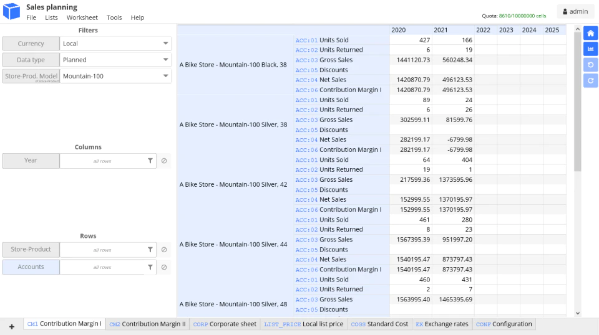Click the scroll down arrow

click(x=578, y=313)
